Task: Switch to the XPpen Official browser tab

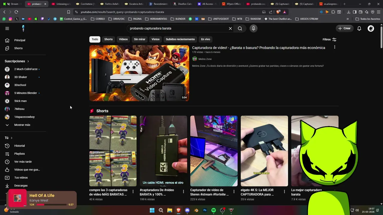Action: 232,4
